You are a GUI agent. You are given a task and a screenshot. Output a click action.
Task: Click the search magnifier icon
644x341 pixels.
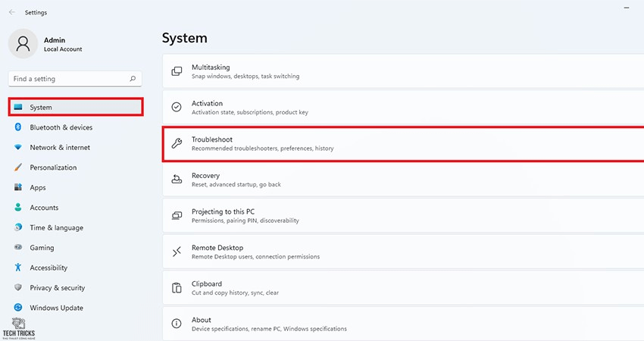(133, 79)
